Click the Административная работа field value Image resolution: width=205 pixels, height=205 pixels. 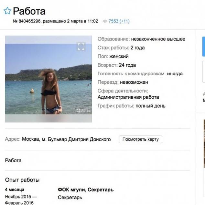pos(128,97)
